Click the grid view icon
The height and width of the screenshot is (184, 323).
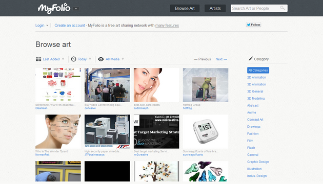point(38,59)
